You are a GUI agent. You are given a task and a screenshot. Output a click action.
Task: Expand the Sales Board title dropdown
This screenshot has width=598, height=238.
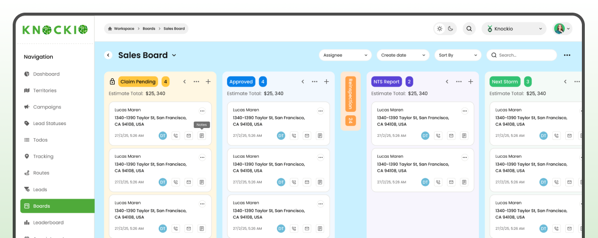174,55
